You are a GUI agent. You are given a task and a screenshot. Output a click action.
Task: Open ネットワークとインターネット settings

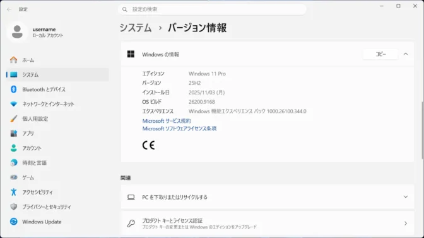tap(57, 104)
